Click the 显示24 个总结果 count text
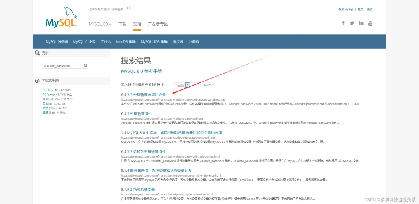The height and width of the screenshot is (204, 419). 142,84
